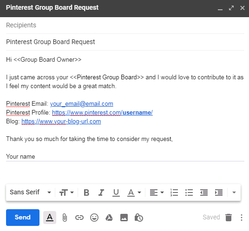Click the 'Thank you so much' sentence

[x=89, y=139]
